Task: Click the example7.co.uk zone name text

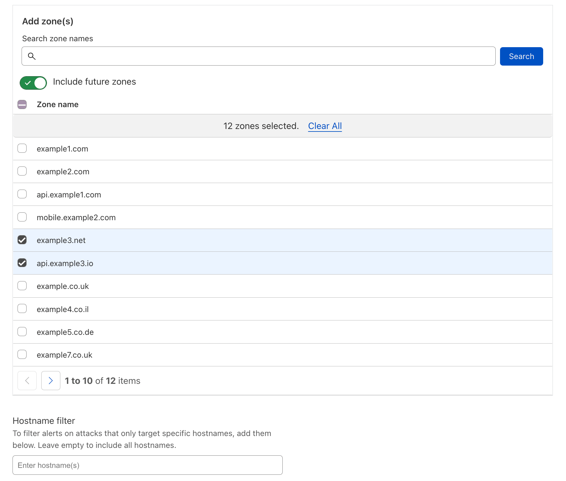Action: click(x=65, y=355)
